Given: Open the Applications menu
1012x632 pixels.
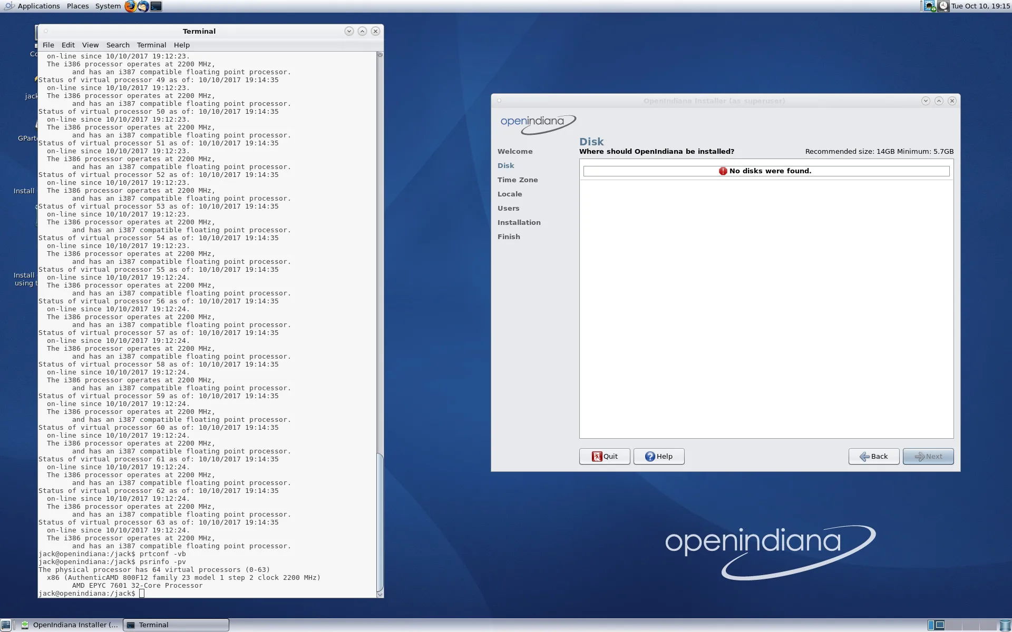Looking at the screenshot, I should (x=38, y=6).
